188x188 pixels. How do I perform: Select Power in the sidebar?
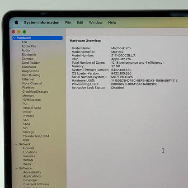coord(27,112)
